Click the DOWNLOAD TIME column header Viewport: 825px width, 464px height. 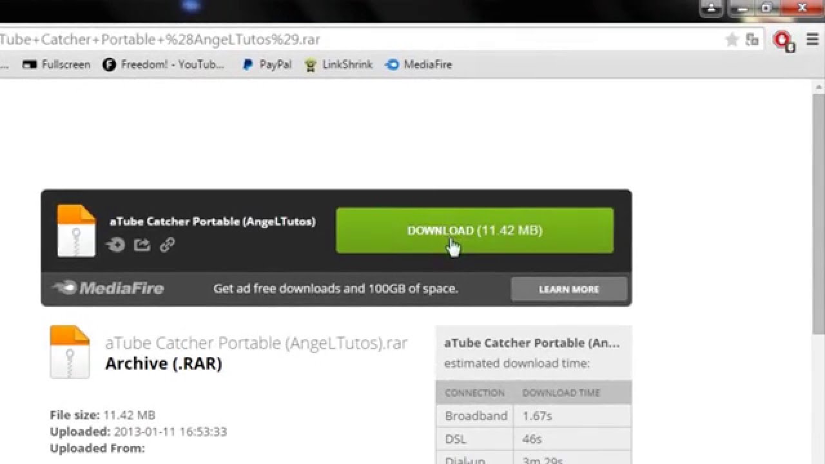pos(561,392)
